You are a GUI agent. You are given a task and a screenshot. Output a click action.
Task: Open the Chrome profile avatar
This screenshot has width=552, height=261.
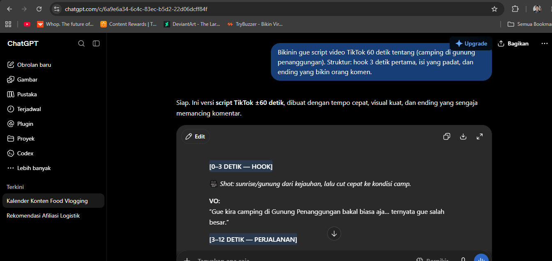pyautogui.click(x=537, y=9)
